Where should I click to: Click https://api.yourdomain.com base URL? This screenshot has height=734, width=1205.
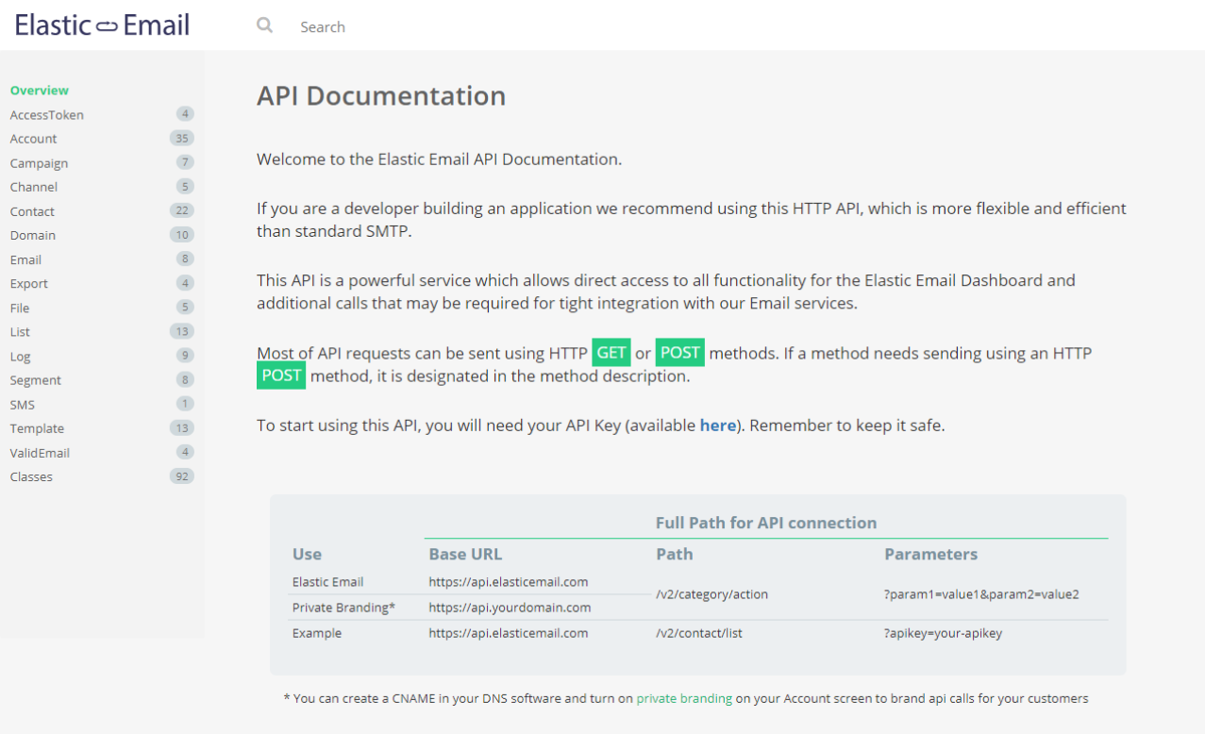[510, 608]
